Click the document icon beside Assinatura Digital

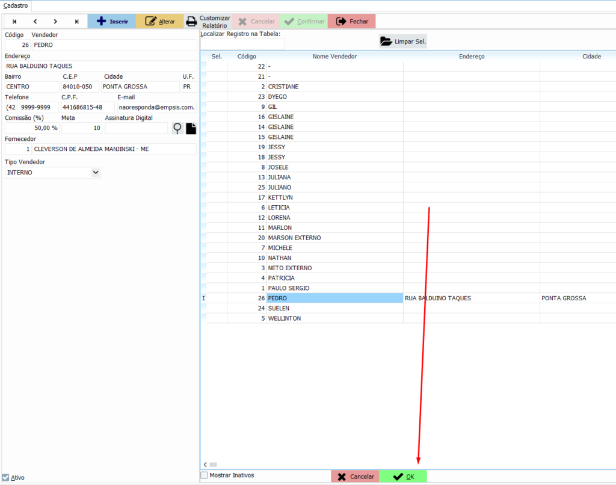tap(191, 128)
